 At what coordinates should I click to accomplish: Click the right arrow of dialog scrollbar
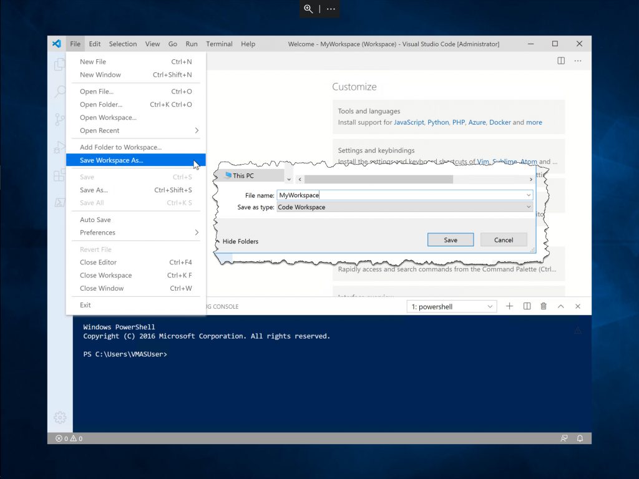pos(530,179)
